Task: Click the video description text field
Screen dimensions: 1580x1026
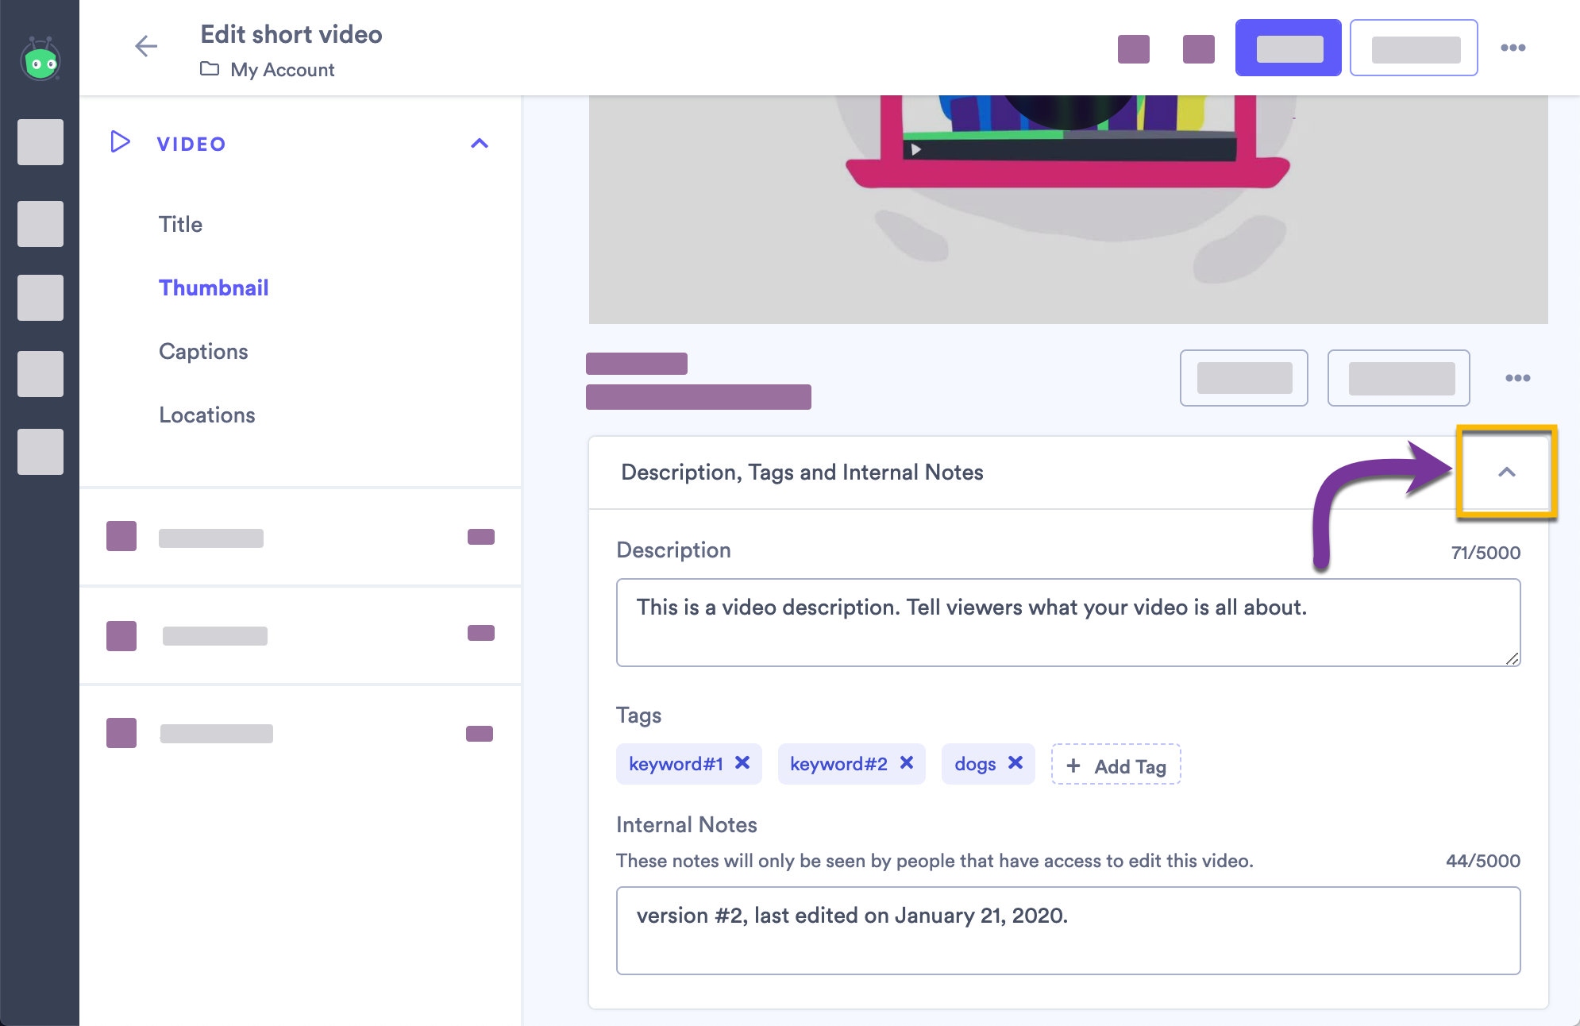Action: (1068, 623)
